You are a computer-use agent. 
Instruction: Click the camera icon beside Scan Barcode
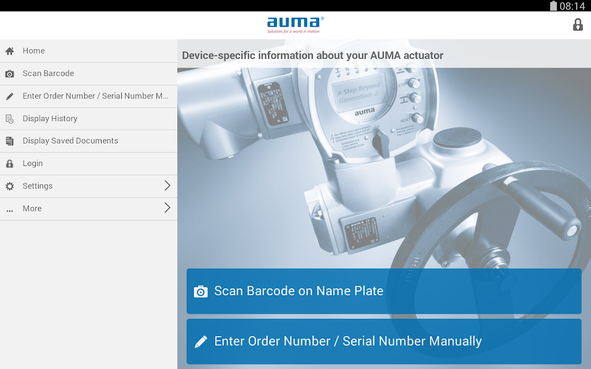tap(10, 74)
